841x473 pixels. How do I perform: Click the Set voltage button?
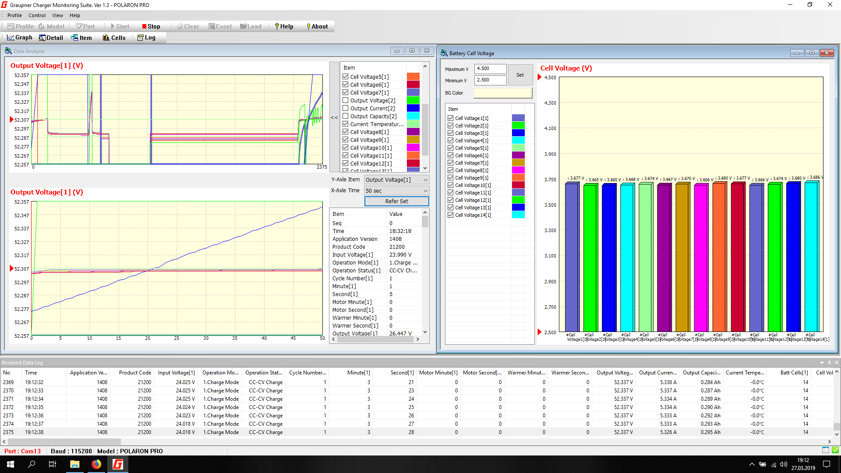pos(520,75)
